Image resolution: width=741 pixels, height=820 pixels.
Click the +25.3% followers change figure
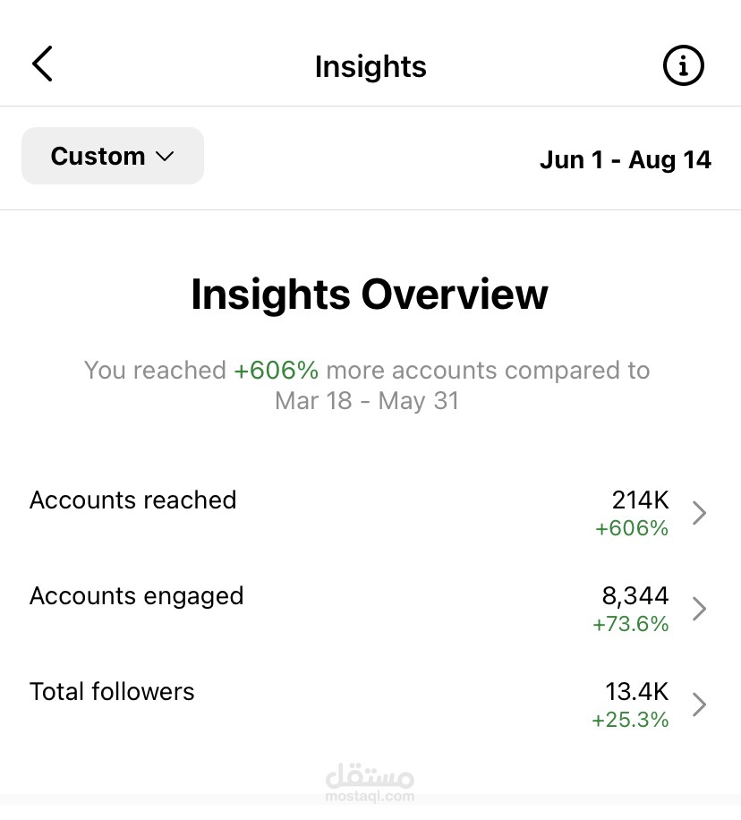click(630, 720)
